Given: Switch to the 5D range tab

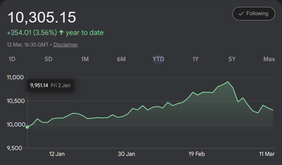Looking at the screenshot, I should (48, 59).
